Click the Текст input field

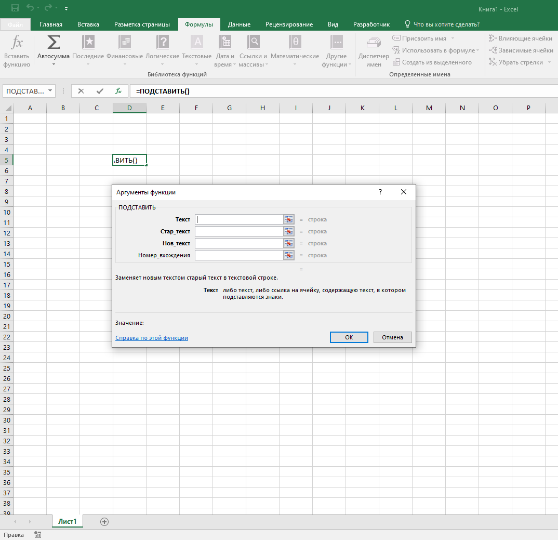(x=239, y=219)
